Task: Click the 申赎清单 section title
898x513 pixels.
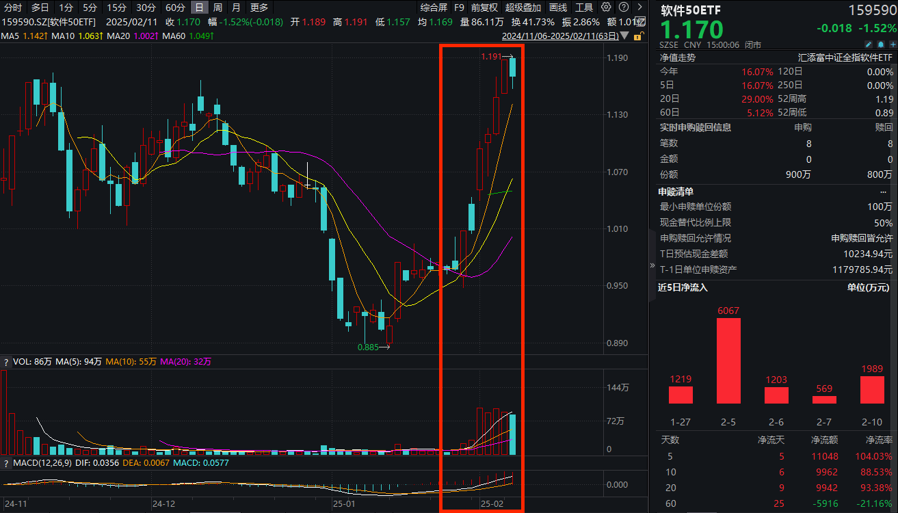Action: pos(676,192)
